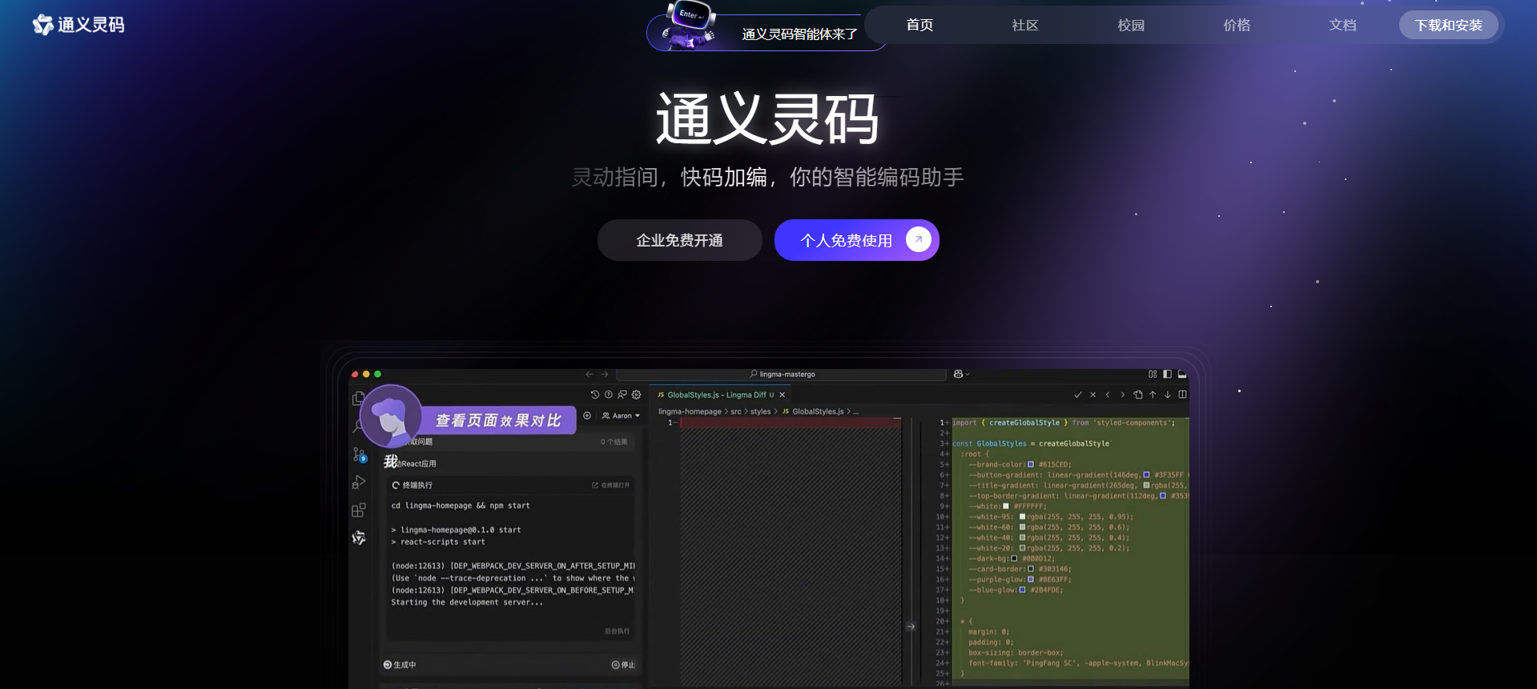
Task: Go to previous change chevron in diff toolbar
Action: click(x=1108, y=395)
